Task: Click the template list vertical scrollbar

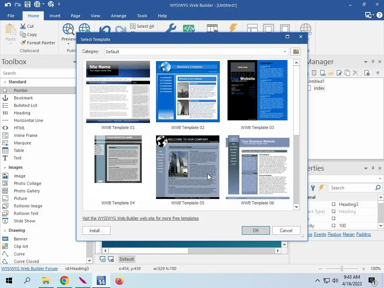Action: tap(296, 135)
